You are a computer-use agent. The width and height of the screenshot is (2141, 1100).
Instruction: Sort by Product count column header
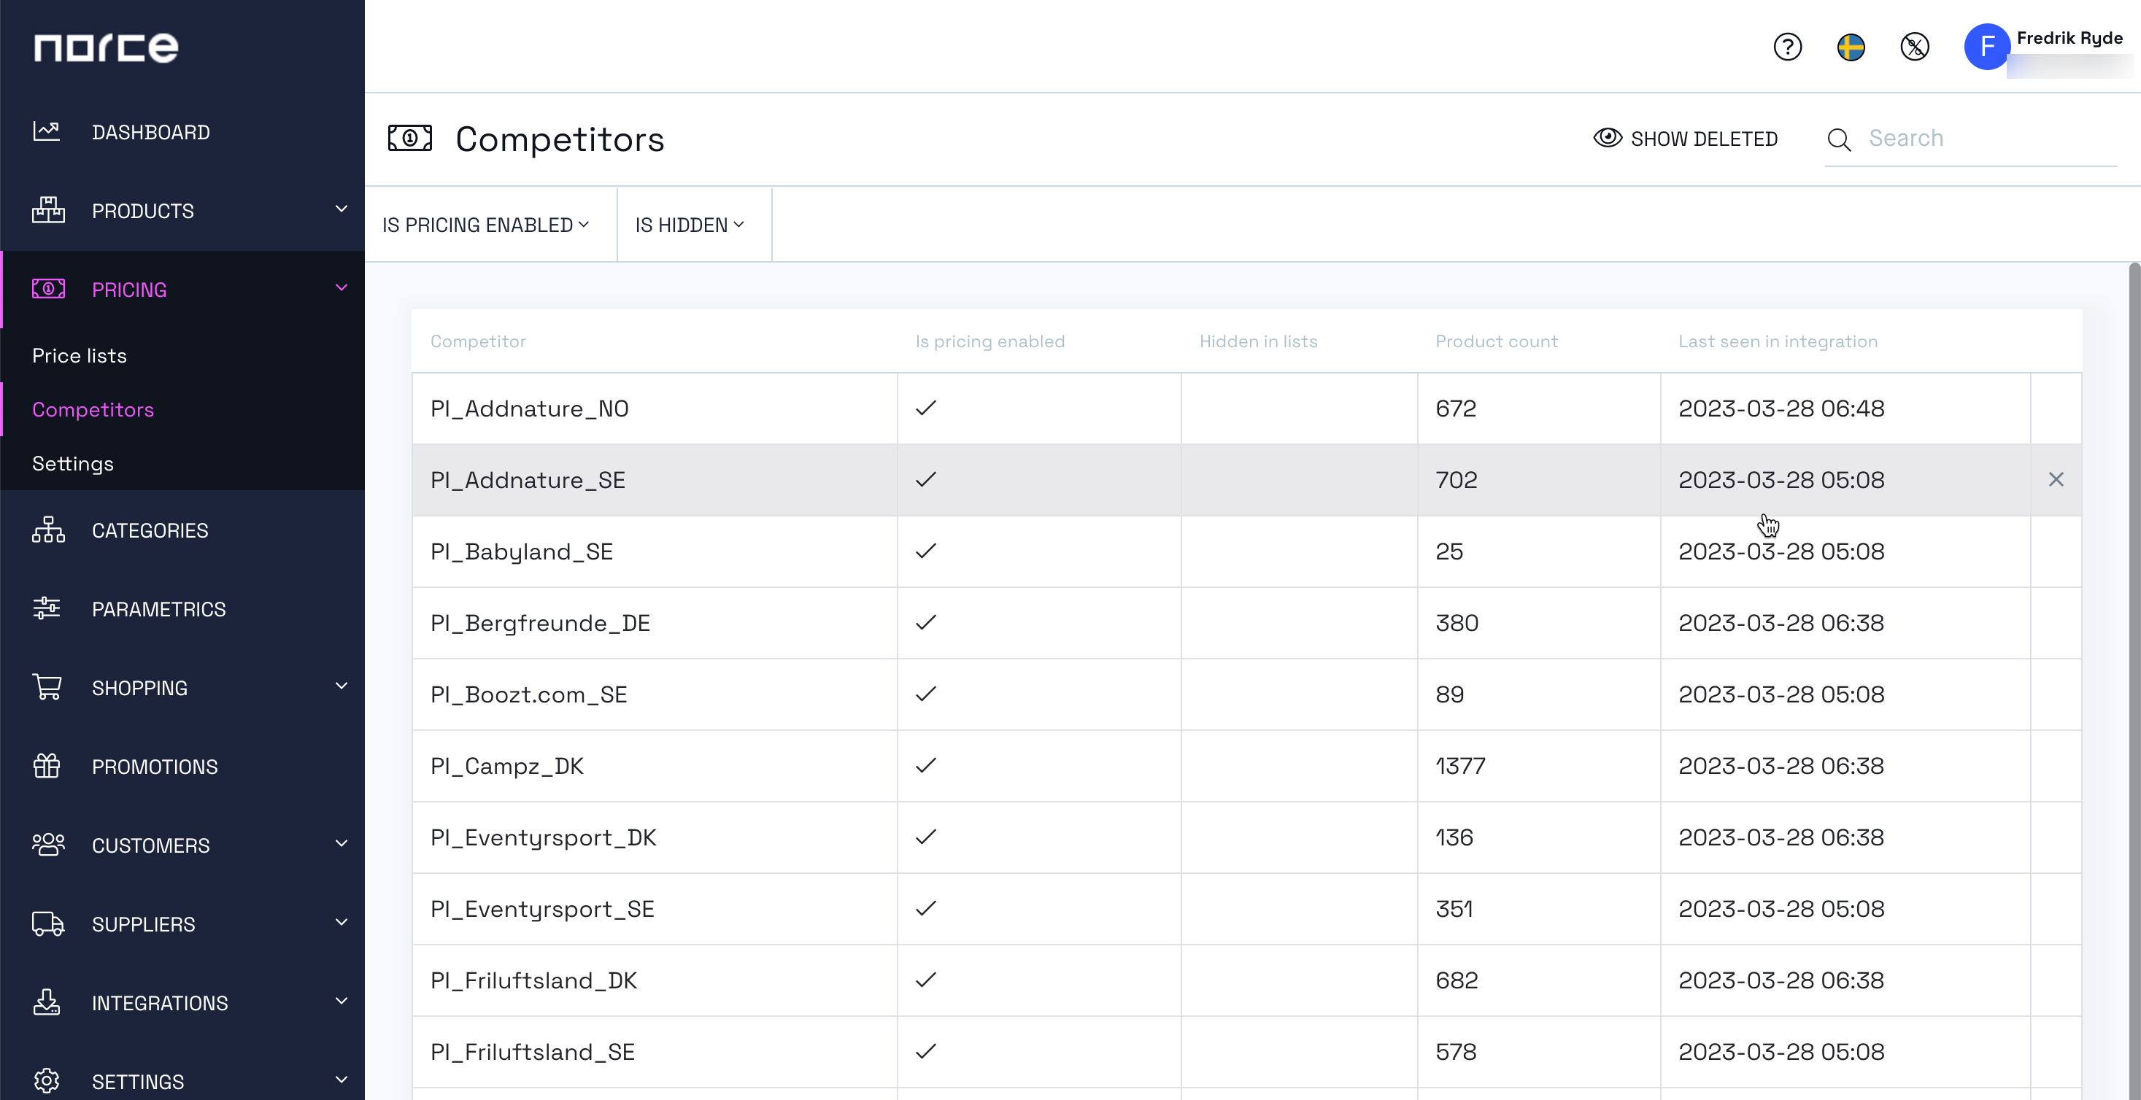point(1496,341)
